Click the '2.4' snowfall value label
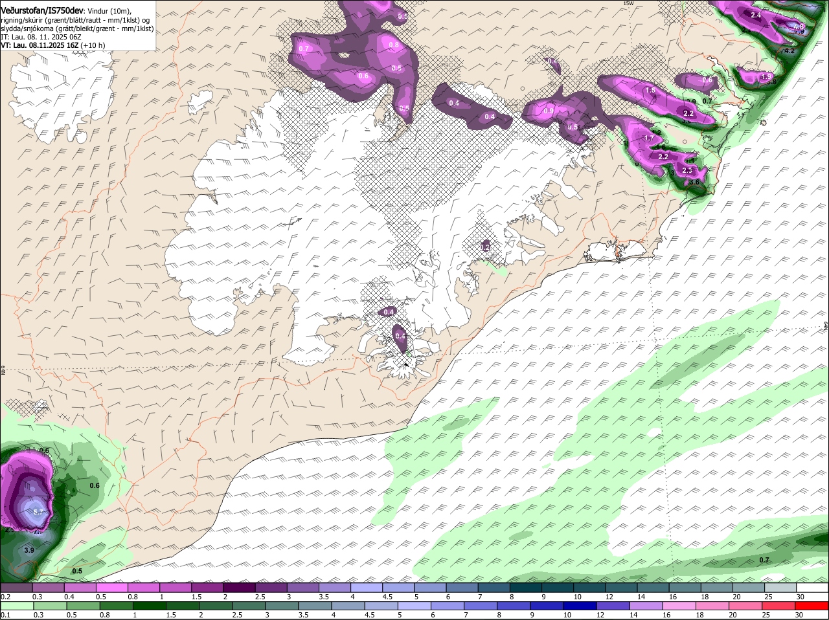This screenshot has width=829, height=620. 755,14
